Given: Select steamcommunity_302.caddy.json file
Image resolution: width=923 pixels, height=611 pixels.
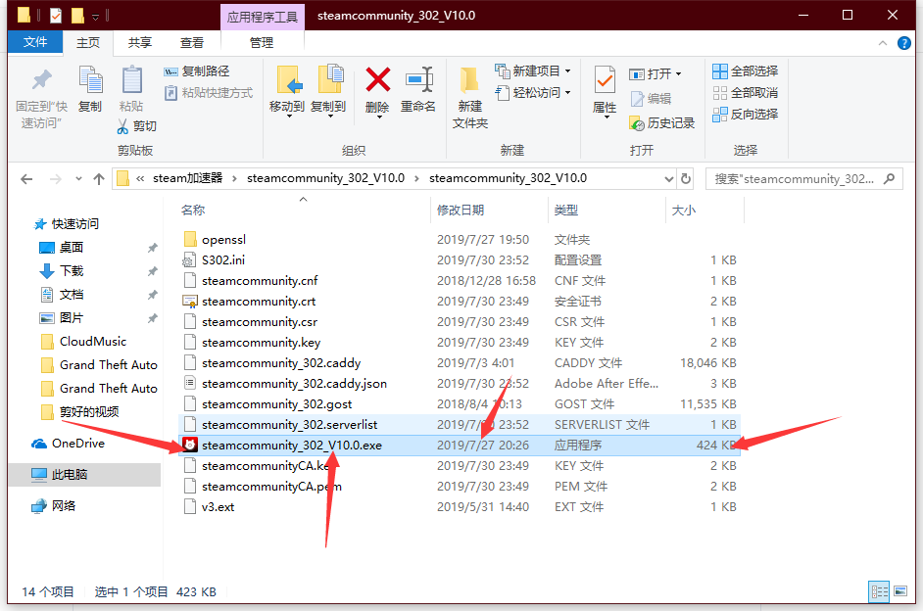Looking at the screenshot, I should pos(294,384).
